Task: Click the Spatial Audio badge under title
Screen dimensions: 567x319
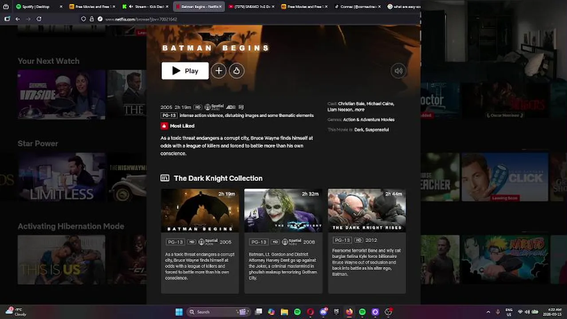Action: (x=214, y=107)
